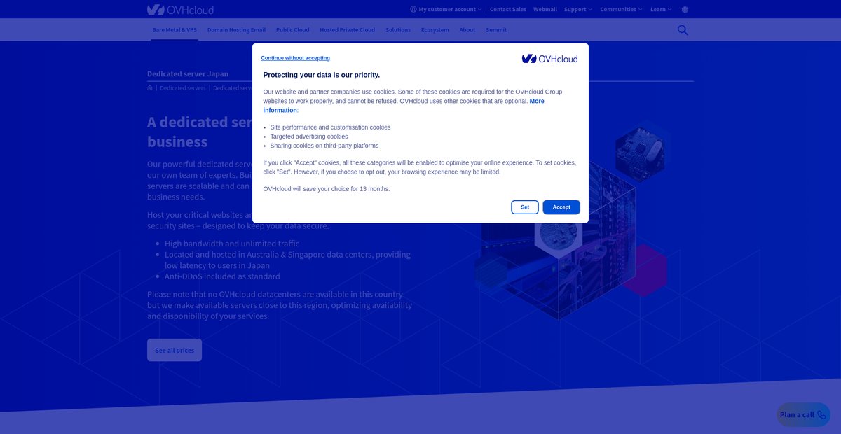
Task: Expand the Support dropdown menu
Action: (578, 10)
